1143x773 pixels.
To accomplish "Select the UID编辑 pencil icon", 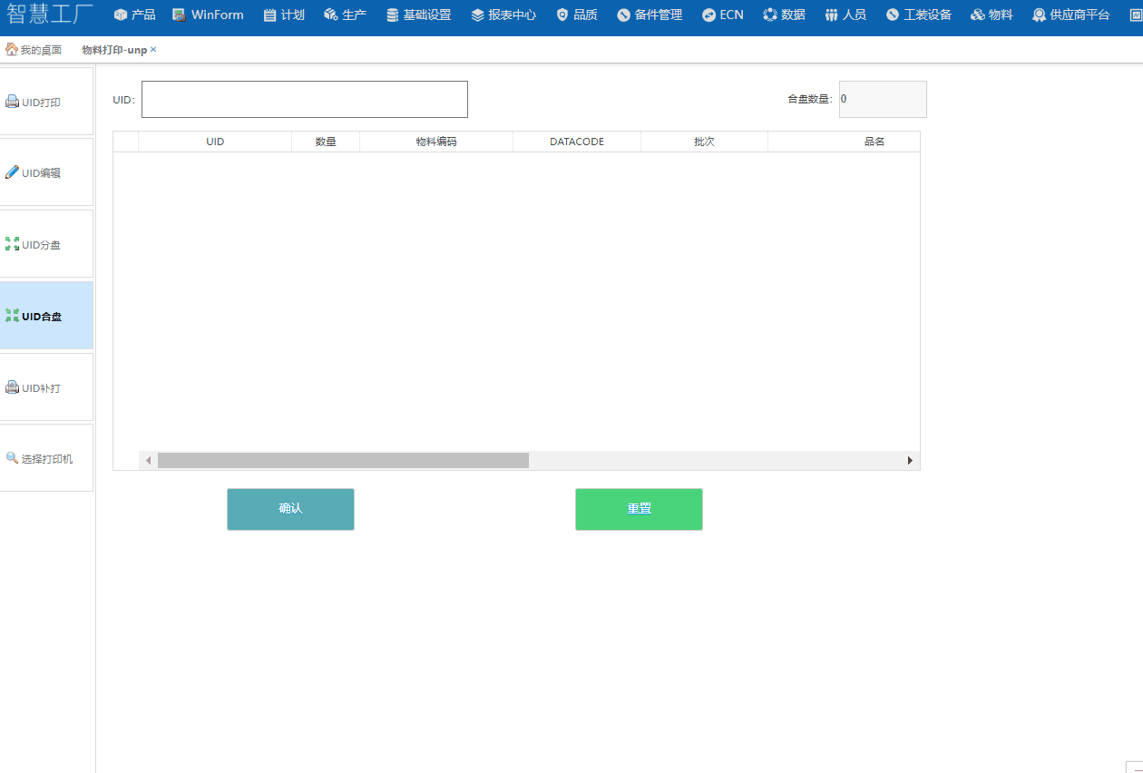I will pyautogui.click(x=12, y=172).
